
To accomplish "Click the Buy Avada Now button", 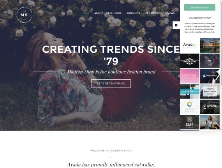I will tap(200, 7).
